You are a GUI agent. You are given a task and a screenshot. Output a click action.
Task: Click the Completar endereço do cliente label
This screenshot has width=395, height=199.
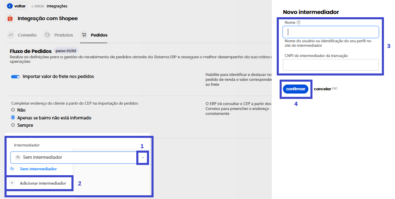pyautogui.click(x=75, y=103)
